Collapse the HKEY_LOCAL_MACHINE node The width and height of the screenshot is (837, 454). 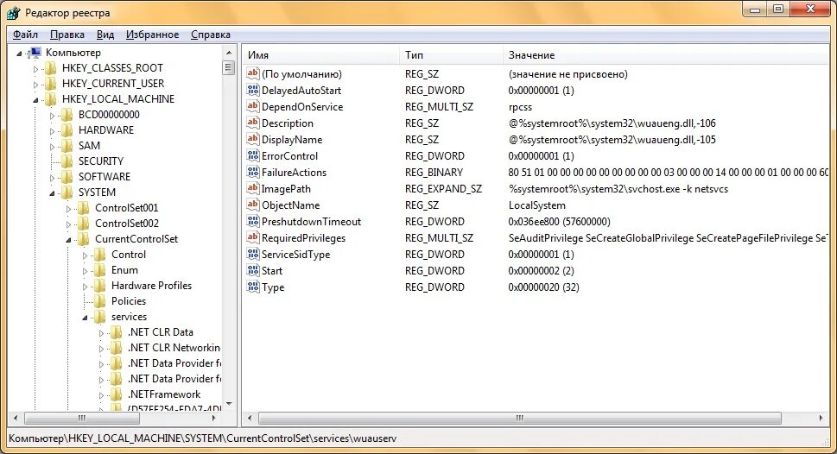point(35,100)
